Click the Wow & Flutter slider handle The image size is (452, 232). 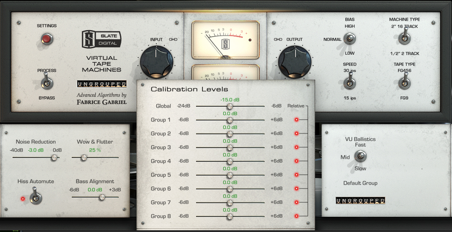pyautogui.click(x=84, y=158)
